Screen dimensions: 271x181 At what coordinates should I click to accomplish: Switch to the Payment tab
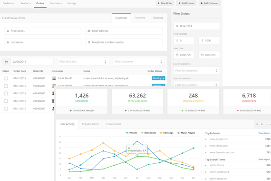point(140,18)
